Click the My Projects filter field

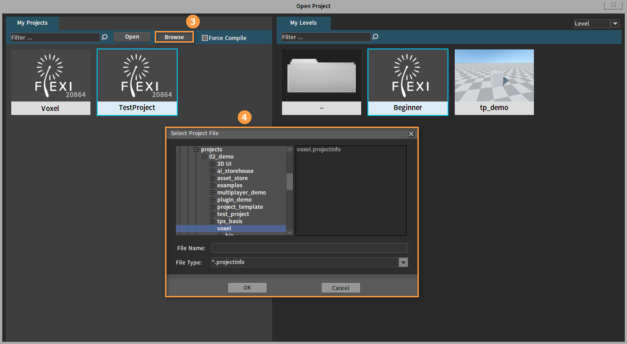click(56, 37)
